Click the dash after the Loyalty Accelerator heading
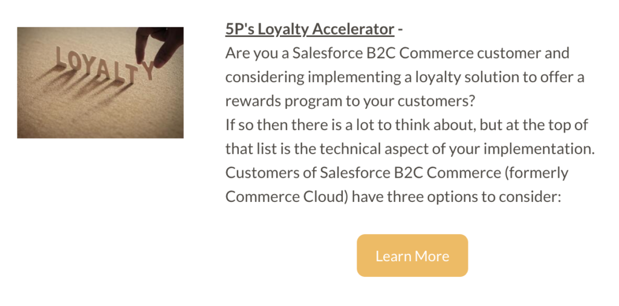619x306 pixels. click(400, 30)
